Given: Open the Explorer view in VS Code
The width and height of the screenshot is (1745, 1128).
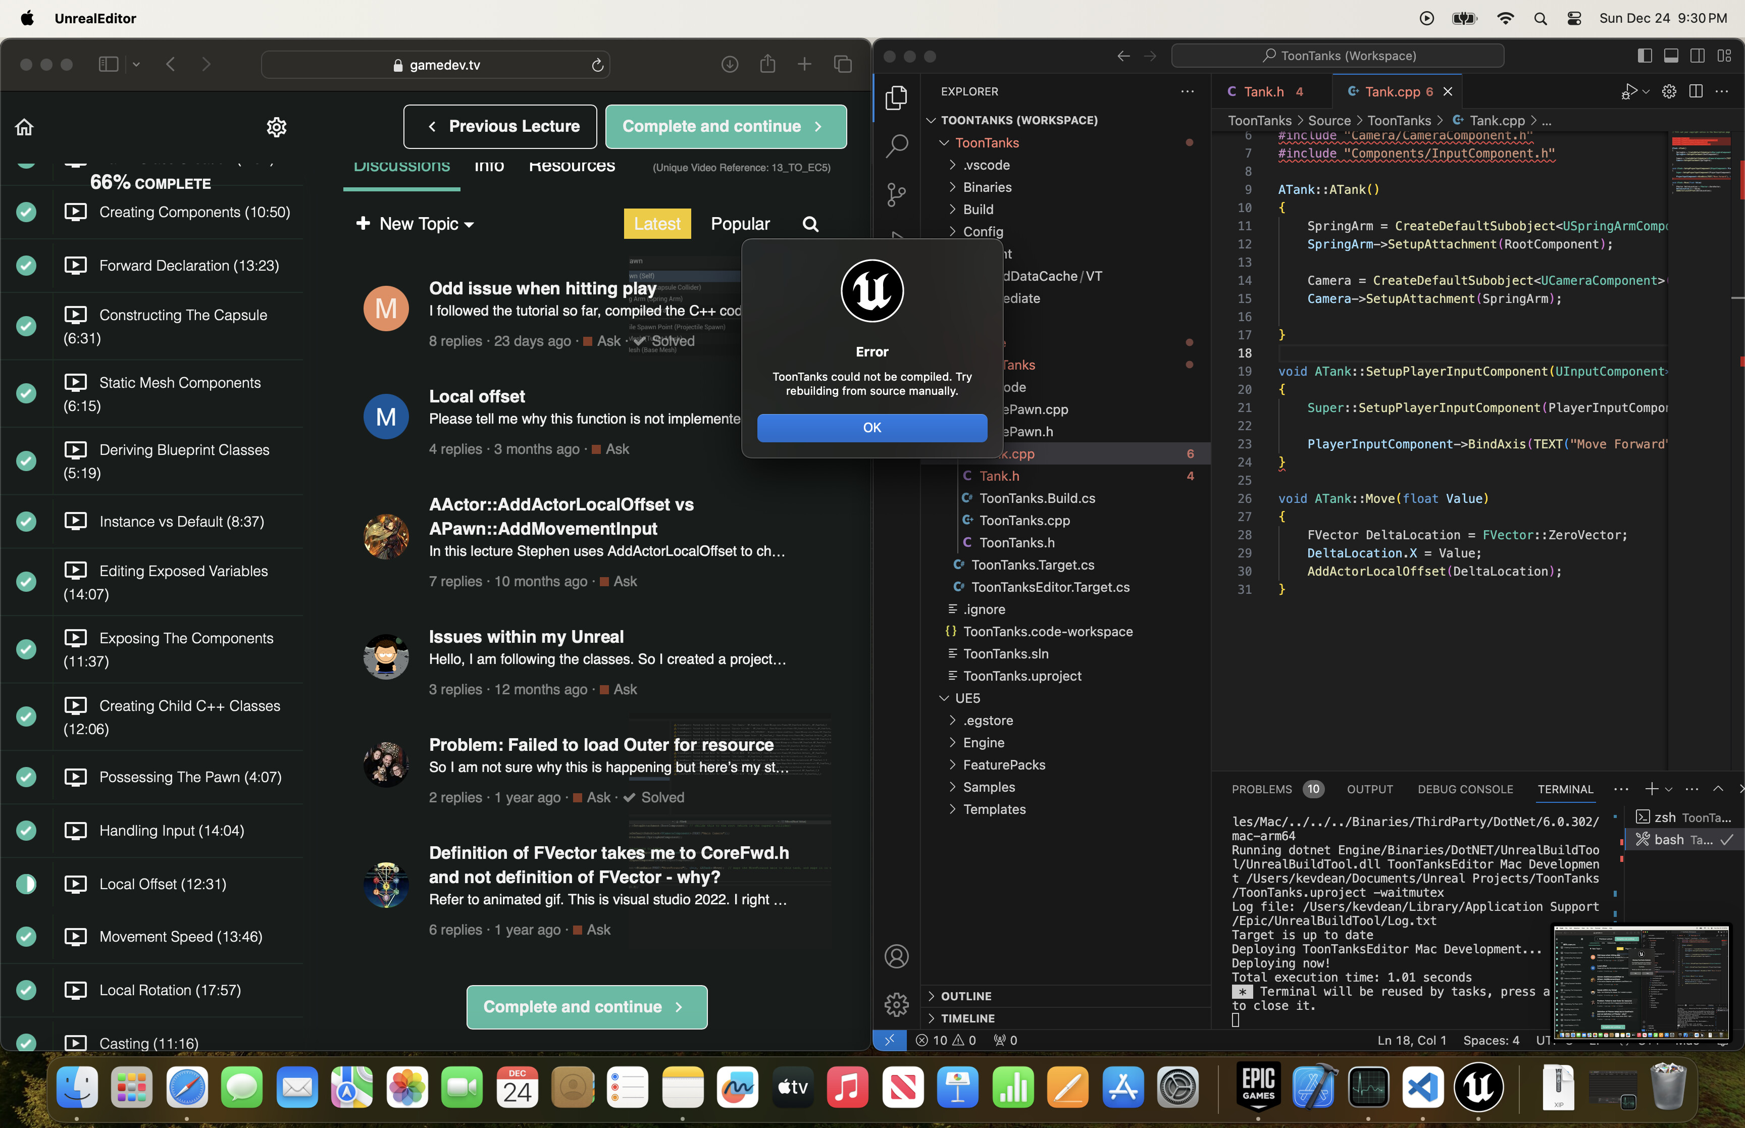Looking at the screenshot, I should (x=896, y=97).
